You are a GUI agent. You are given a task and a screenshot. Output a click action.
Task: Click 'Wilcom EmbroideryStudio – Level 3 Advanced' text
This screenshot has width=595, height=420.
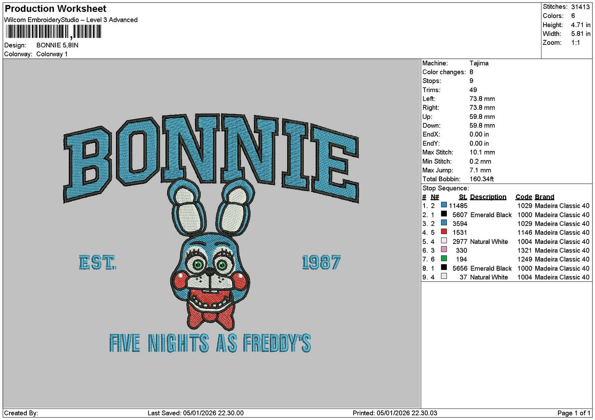pos(71,20)
